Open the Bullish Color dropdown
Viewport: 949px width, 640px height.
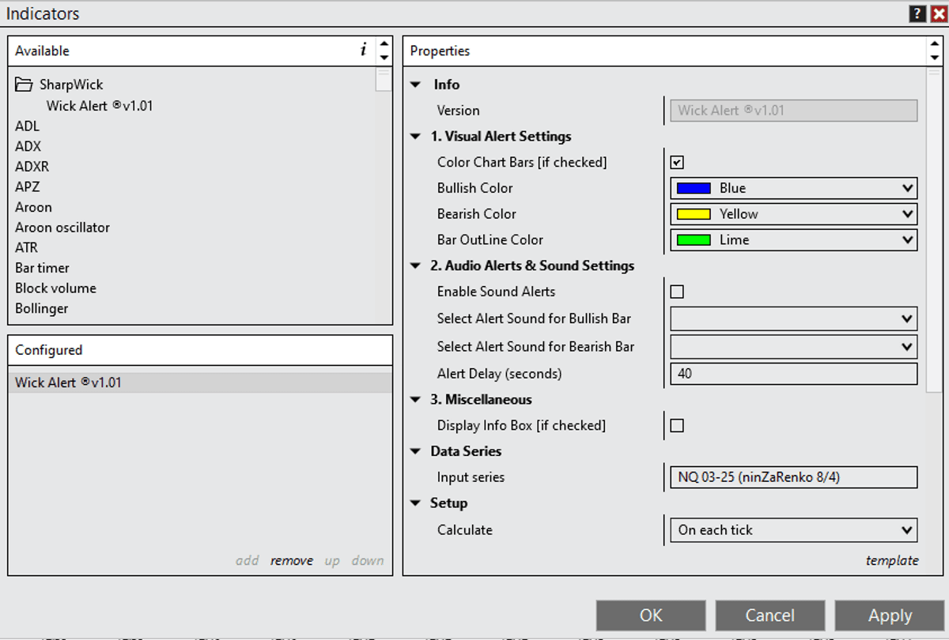[x=906, y=188]
